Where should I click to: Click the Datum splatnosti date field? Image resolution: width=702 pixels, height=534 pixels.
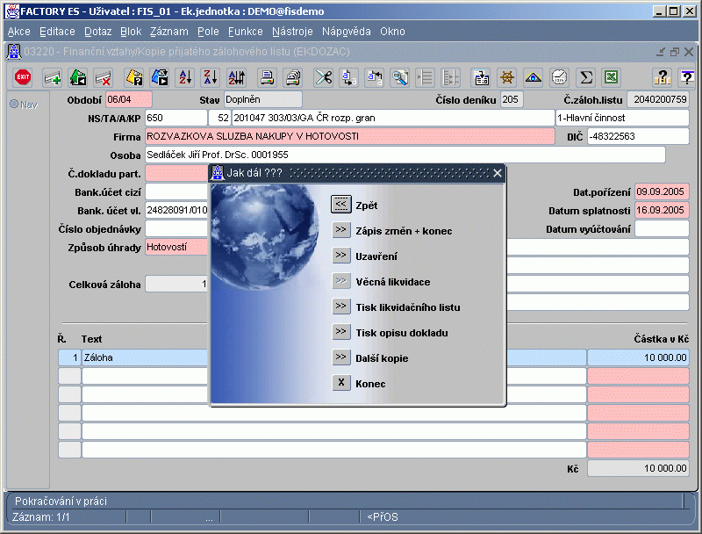662,210
